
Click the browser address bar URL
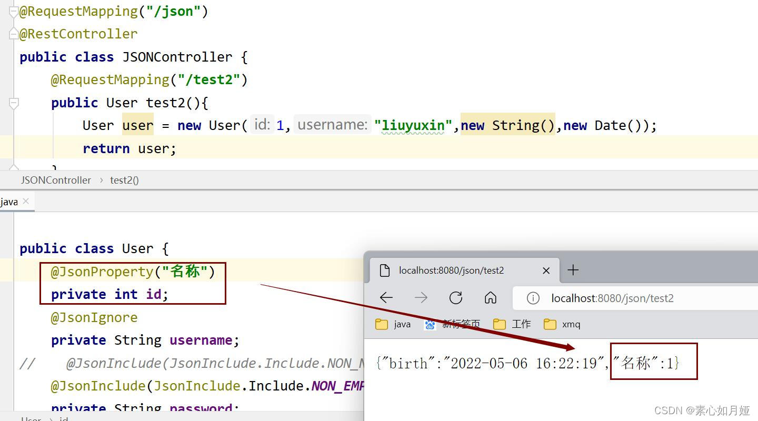(x=613, y=298)
